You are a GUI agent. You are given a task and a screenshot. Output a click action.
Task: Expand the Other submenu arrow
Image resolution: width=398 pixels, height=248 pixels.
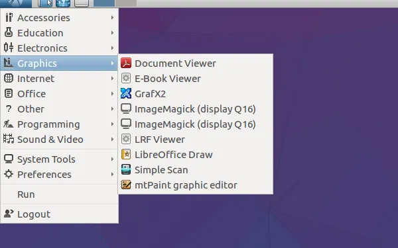112,109
